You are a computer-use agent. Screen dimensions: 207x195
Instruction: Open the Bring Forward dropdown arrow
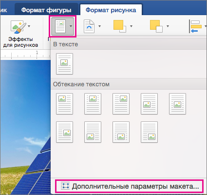(x=131, y=26)
